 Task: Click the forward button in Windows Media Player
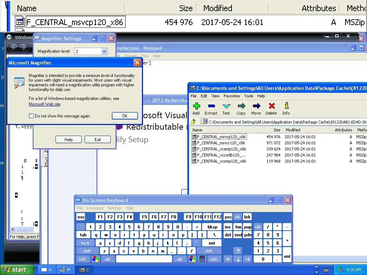click(x=23, y=48)
